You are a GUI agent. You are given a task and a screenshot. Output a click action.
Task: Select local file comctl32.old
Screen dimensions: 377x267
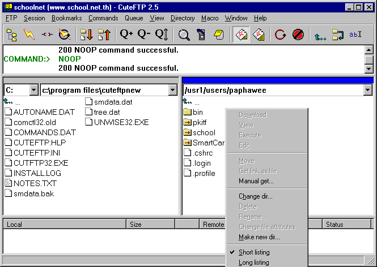(31, 122)
